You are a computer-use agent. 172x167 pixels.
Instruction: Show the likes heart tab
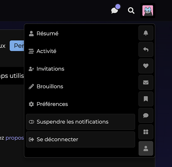click(146, 66)
